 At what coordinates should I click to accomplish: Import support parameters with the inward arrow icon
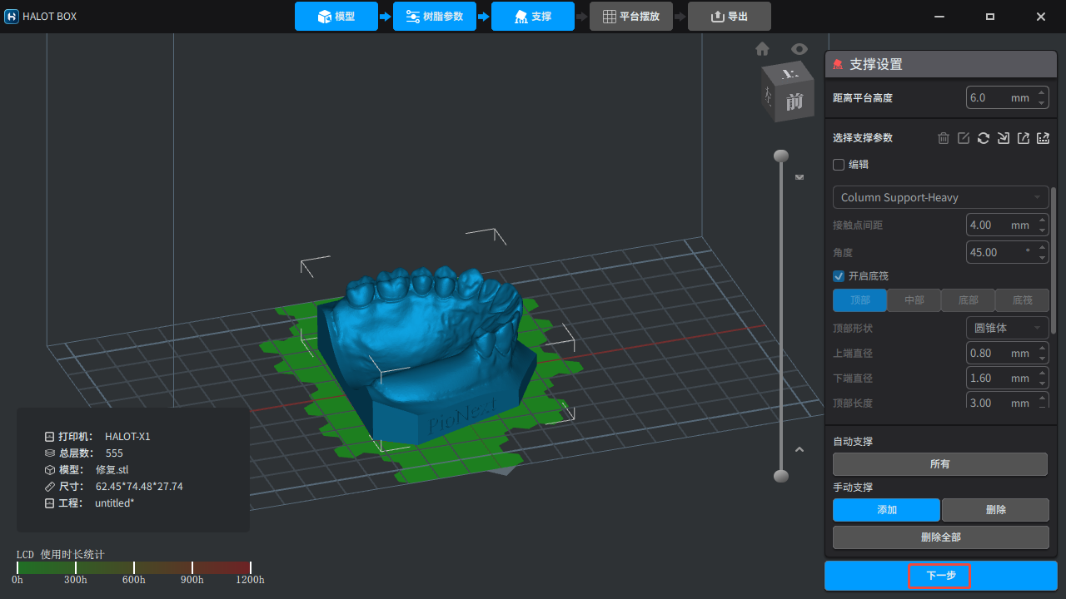point(1004,138)
